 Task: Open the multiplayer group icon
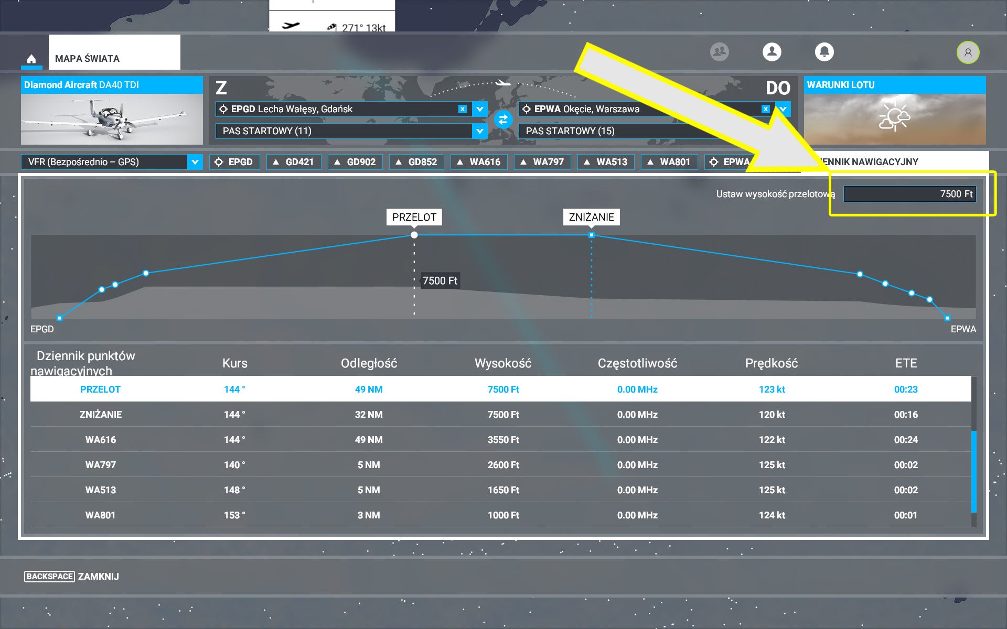719,52
